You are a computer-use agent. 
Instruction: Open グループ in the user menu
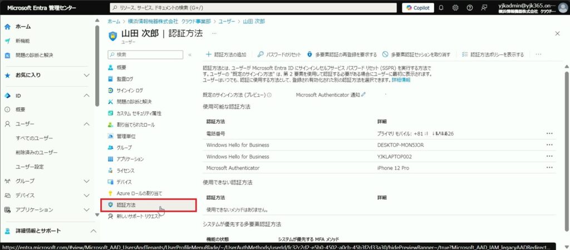[124, 148]
